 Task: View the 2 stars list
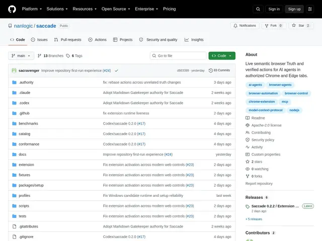click(x=254, y=162)
